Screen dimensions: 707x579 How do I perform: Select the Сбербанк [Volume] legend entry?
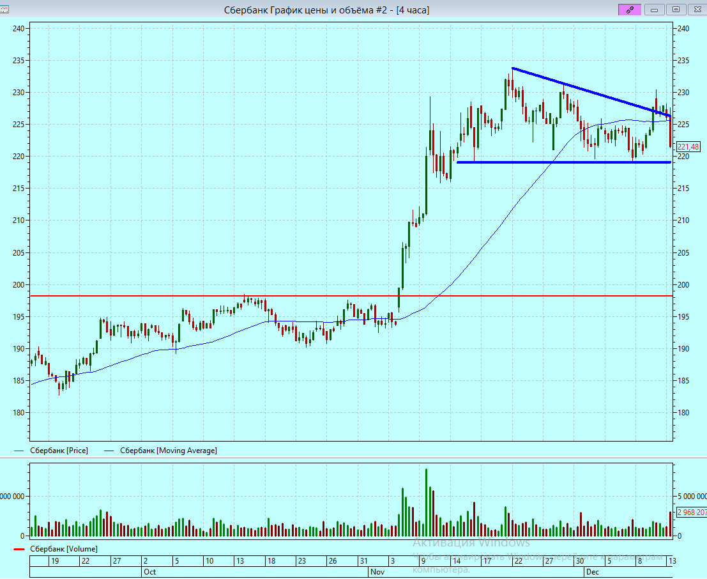pos(64,549)
